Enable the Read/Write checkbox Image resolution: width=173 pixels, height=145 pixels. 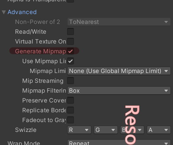coord(71,31)
